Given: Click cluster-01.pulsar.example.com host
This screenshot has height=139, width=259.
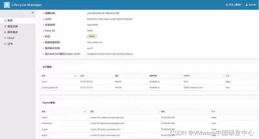Looking at the screenshot, I should click(105, 129).
